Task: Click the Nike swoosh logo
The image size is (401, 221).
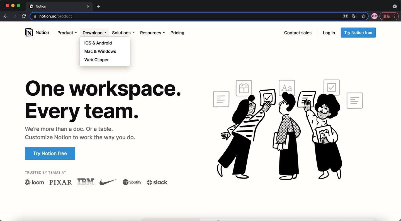Action: click(108, 182)
